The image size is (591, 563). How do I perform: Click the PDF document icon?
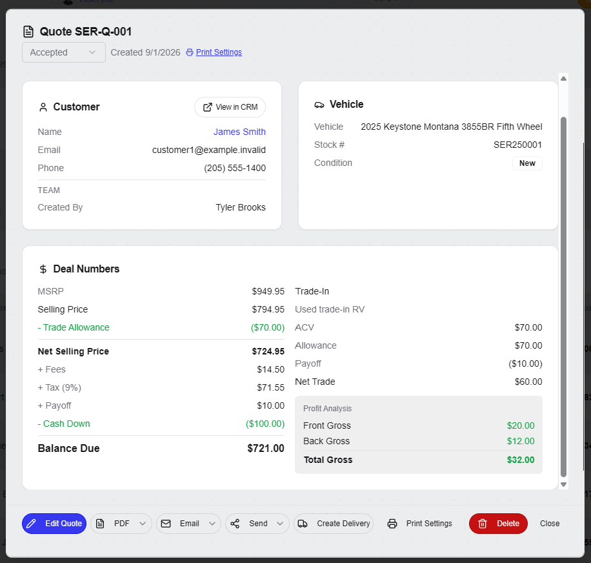(x=100, y=524)
